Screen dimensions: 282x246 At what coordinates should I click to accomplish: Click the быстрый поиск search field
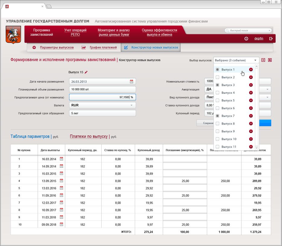pos(248,31)
